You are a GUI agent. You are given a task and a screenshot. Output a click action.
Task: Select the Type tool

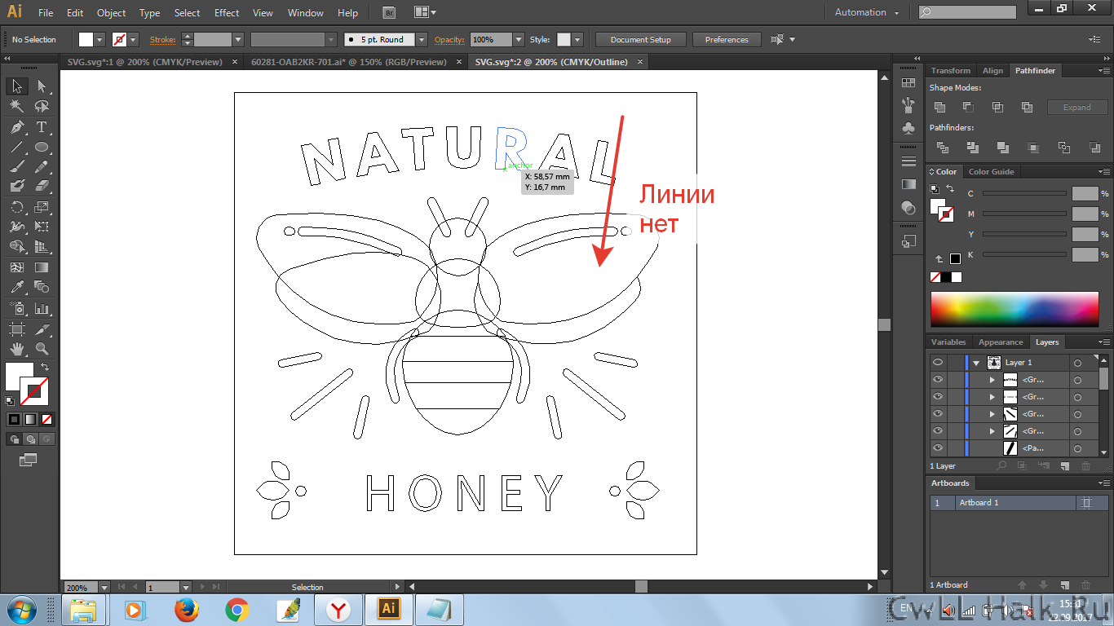pyautogui.click(x=42, y=127)
